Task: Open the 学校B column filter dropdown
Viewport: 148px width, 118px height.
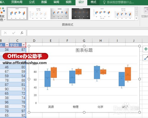Action: 24,45
